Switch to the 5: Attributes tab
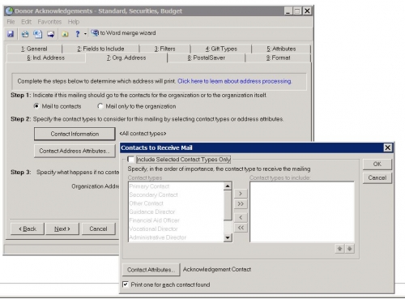405x299 pixels. click(281, 49)
